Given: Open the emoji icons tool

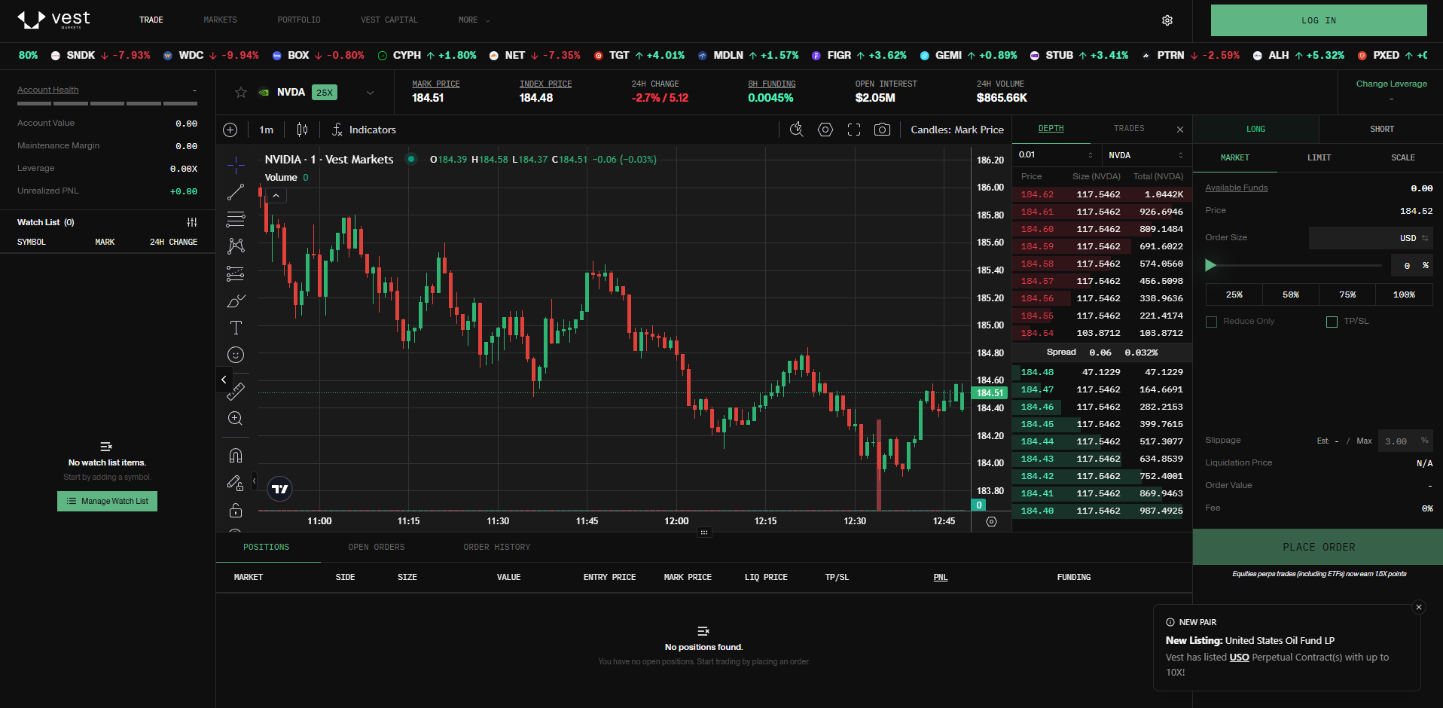Looking at the screenshot, I should point(236,355).
